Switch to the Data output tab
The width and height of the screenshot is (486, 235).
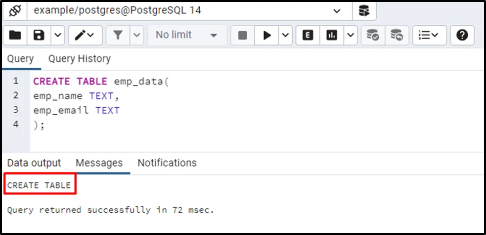(34, 163)
